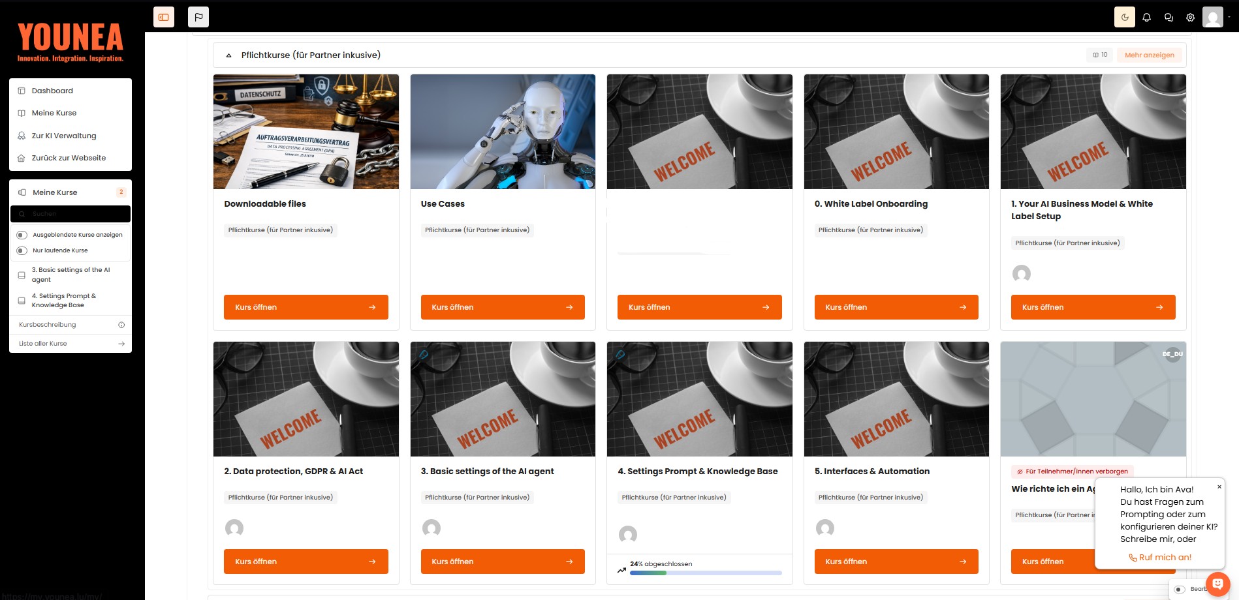
Task: Click the course count badge showing 10
Action: click(1100, 55)
